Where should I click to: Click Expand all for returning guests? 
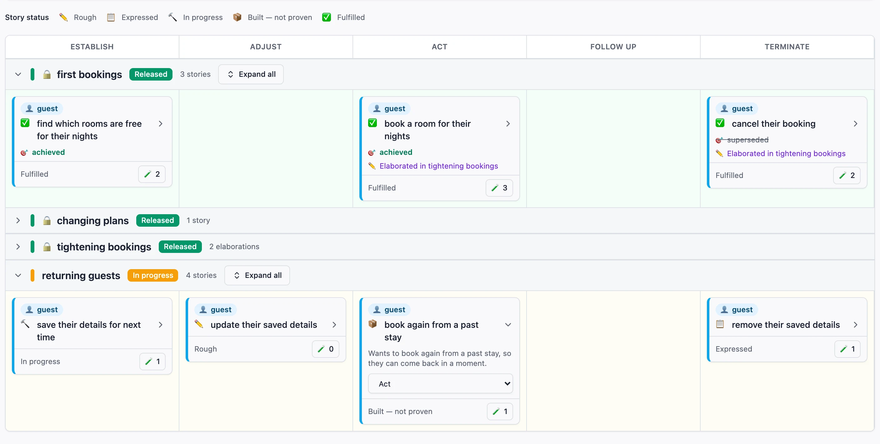[x=257, y=275]
